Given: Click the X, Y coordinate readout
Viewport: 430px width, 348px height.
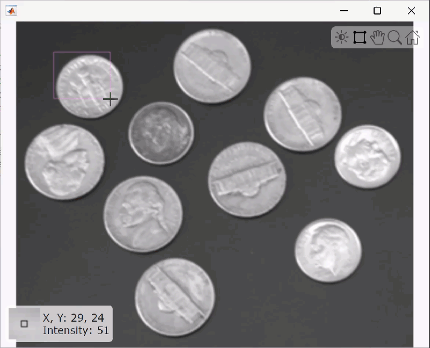Looking at the screenshot, I should coord(73,318).
